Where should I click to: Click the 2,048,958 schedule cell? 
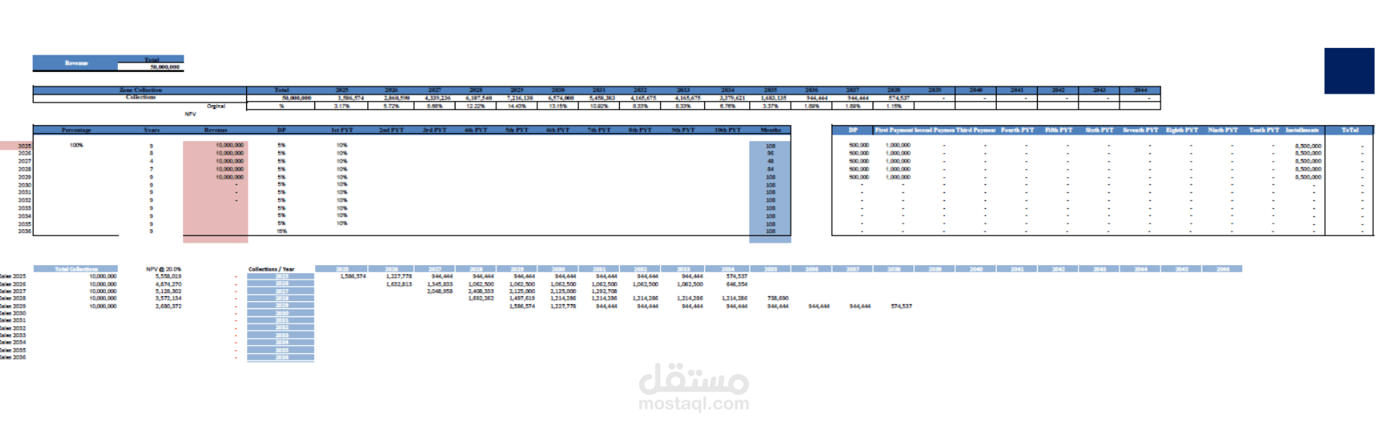coord(439,291)
